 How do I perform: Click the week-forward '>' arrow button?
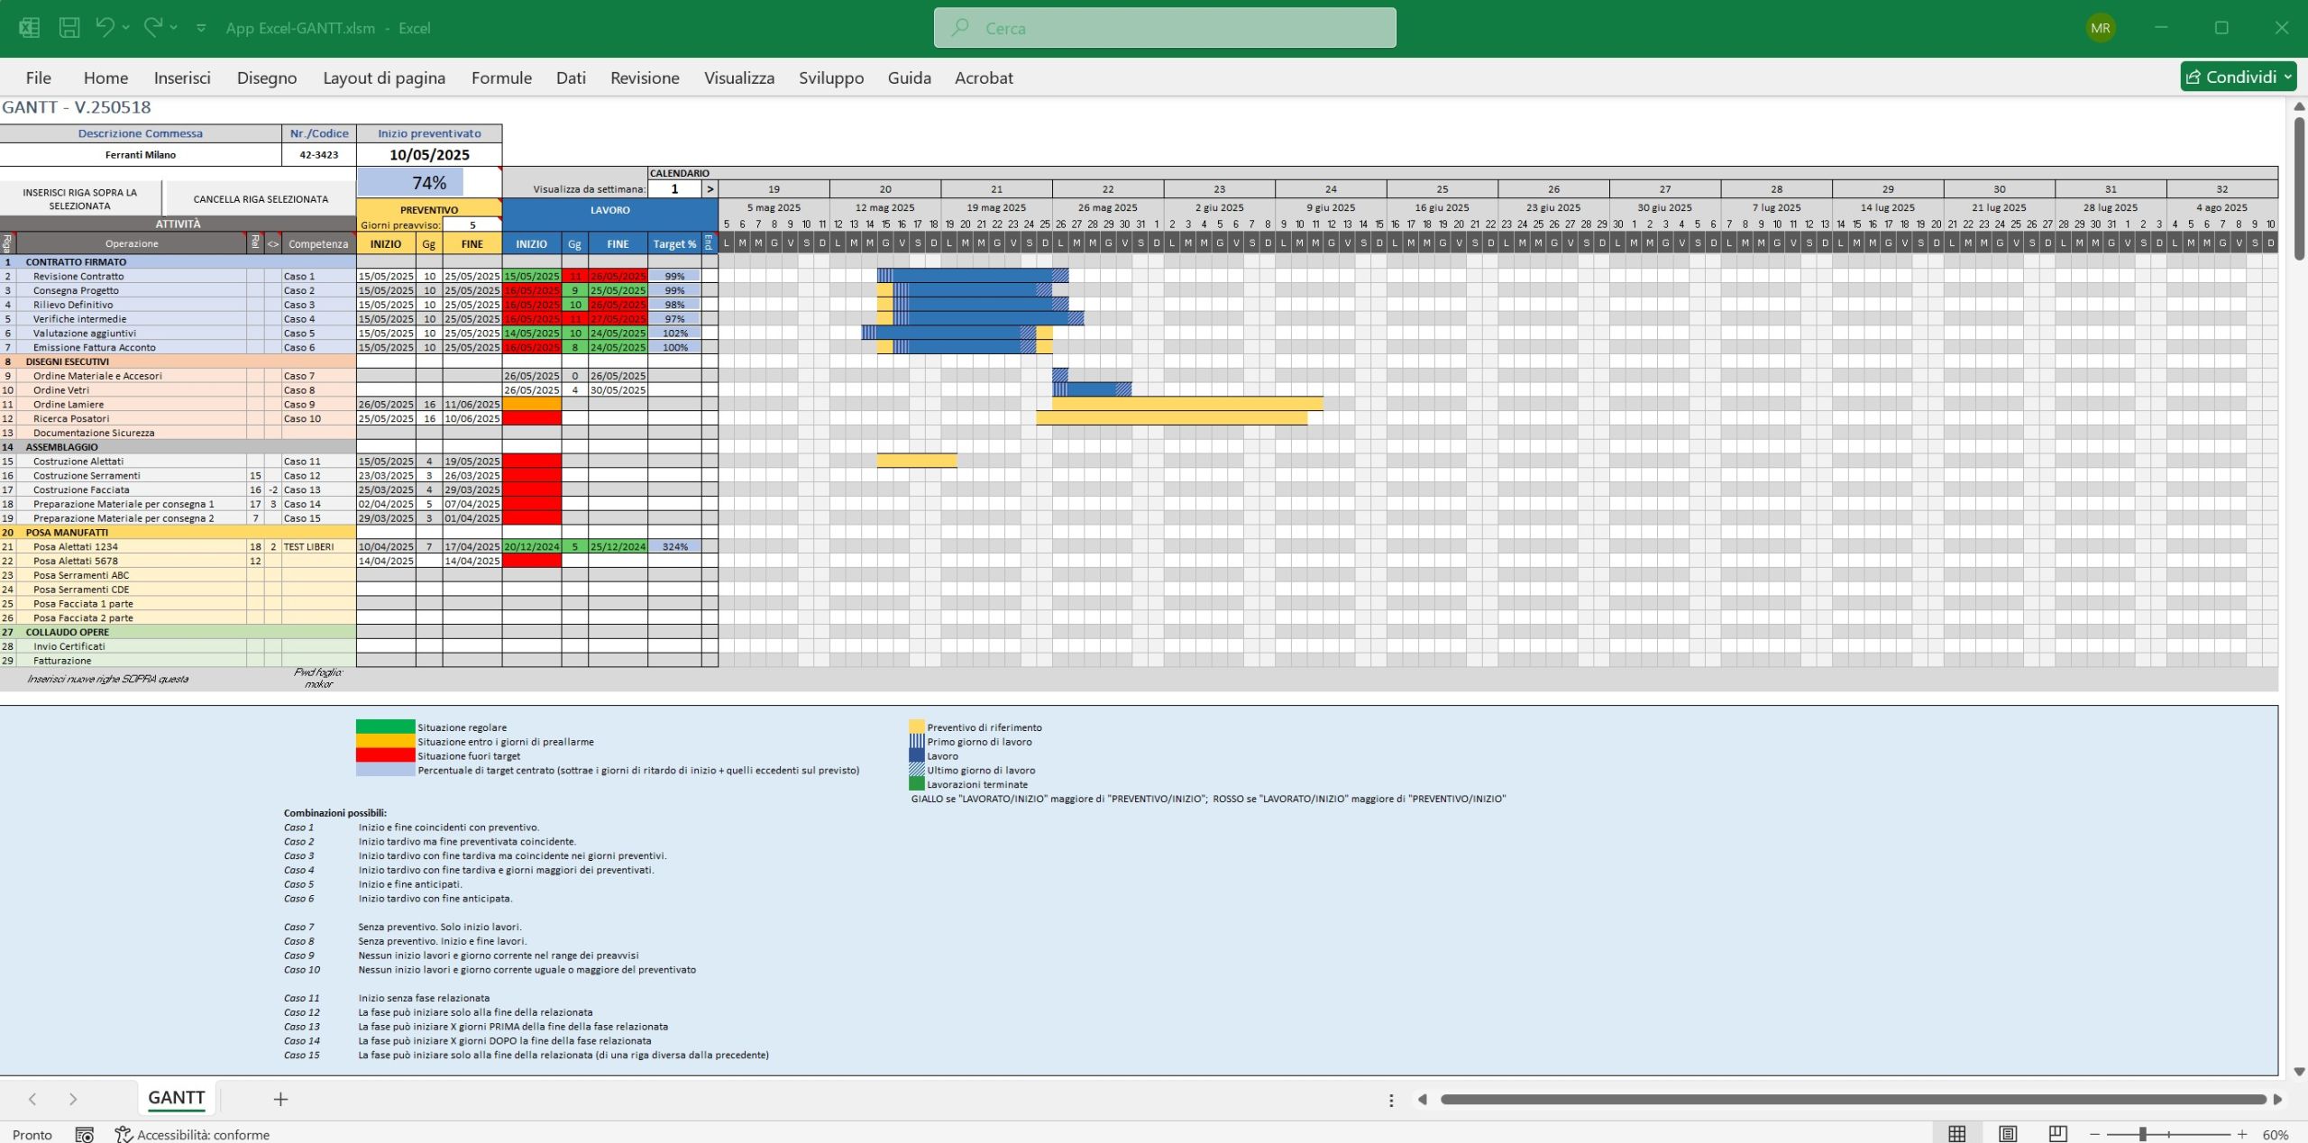[710, 189]
